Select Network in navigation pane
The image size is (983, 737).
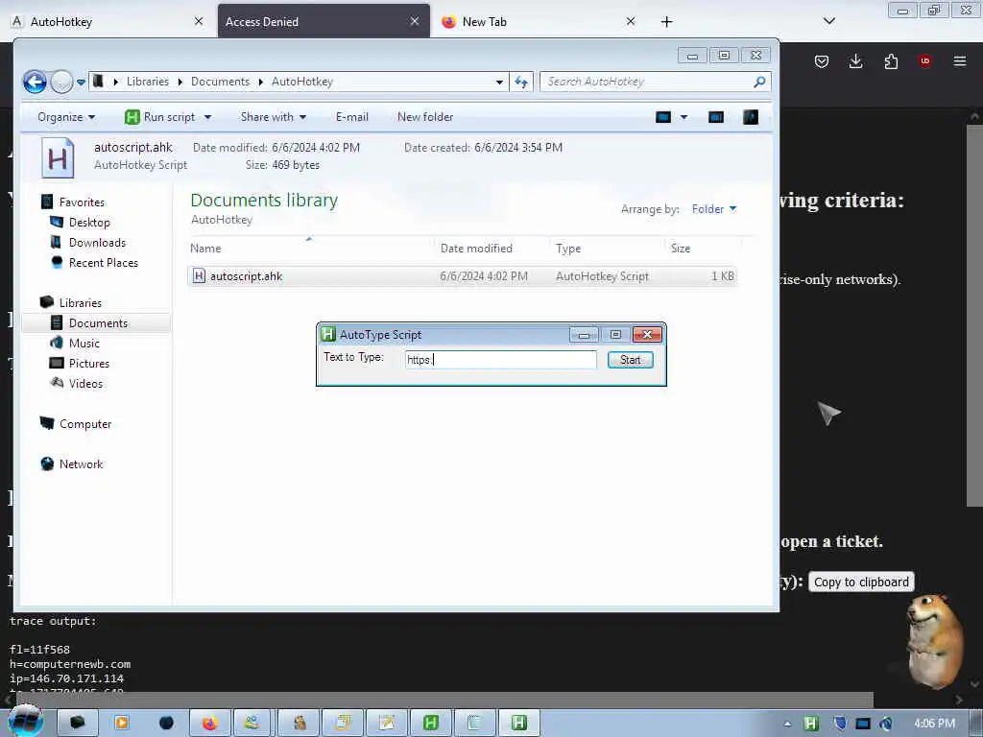click(x=71, y=464)
